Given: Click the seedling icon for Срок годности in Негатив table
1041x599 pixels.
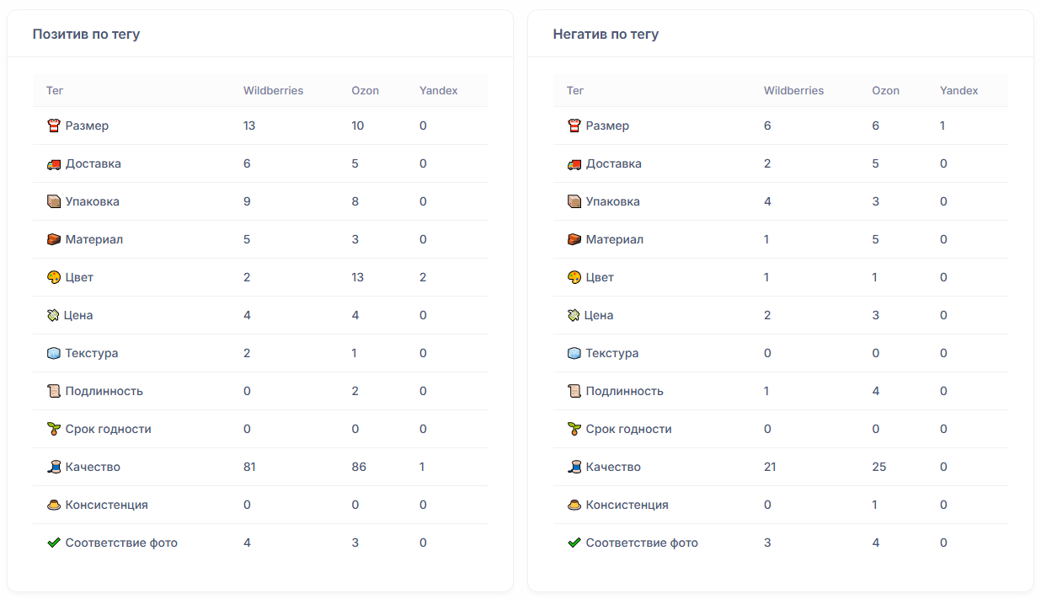Looking at the screenshot, I should [x=574, y=430].
